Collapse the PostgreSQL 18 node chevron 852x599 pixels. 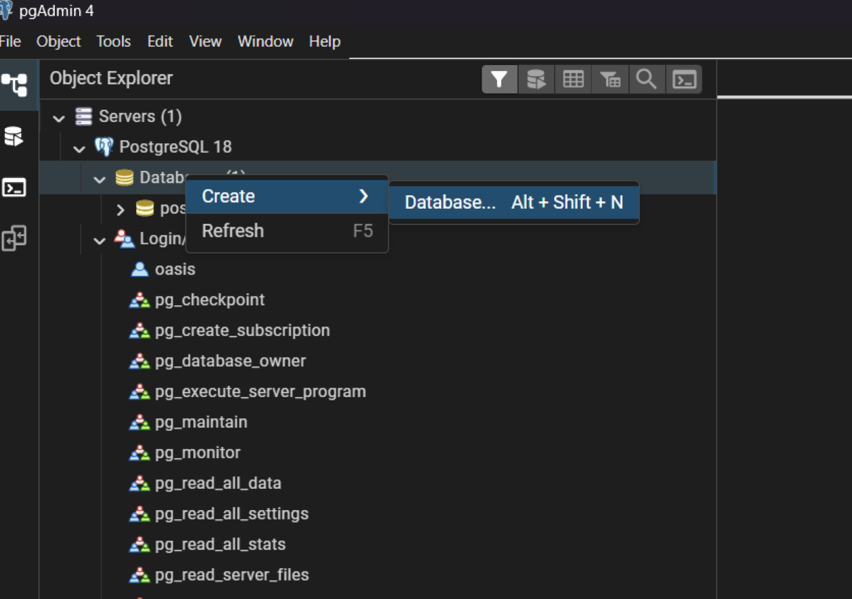coord(79,148)
